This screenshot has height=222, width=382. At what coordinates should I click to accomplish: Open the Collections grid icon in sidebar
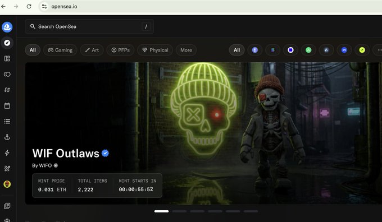point(7,59)
